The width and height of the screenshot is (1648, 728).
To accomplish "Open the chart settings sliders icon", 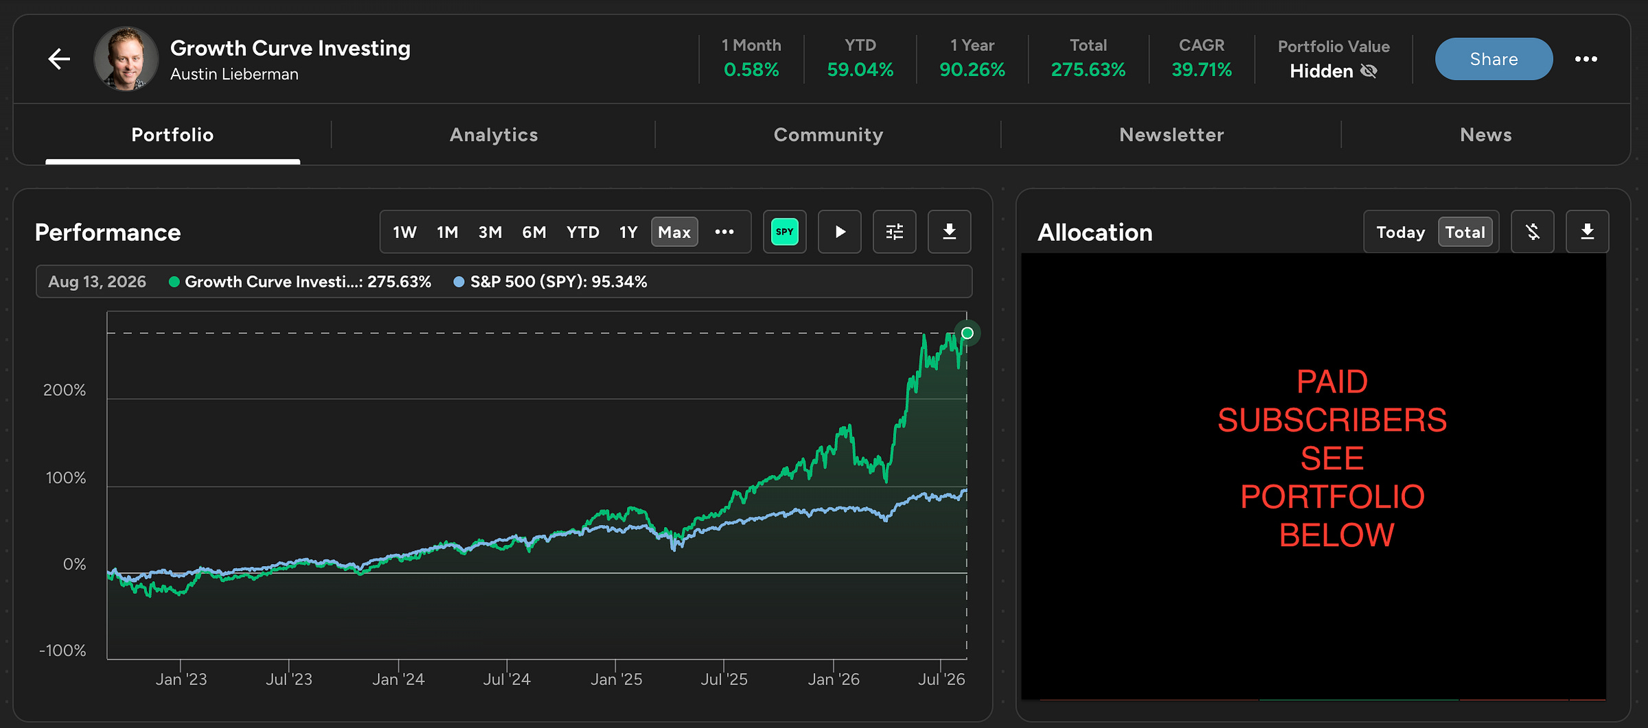I will pyautogui.click(x=895, y=232).
